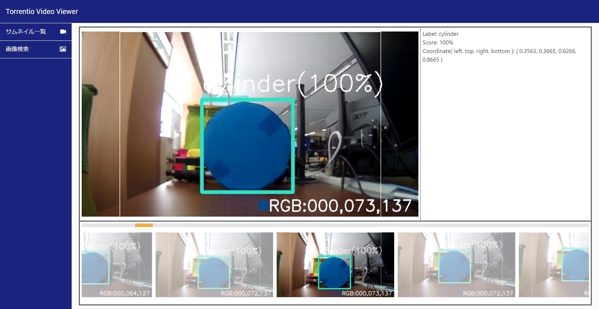
Task: Click the cylinder(100%) overlay in main preview
Action: pos(293,84)
